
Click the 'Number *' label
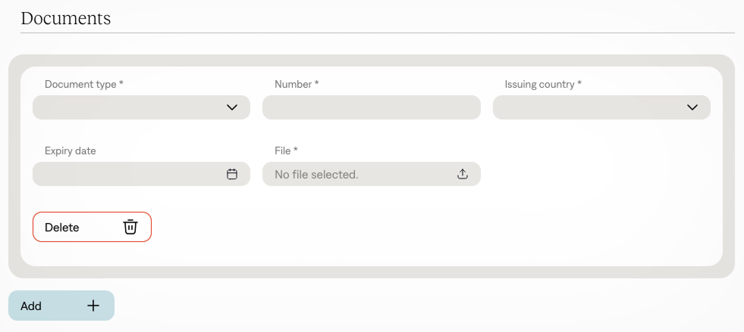click(x=297, y=85)
